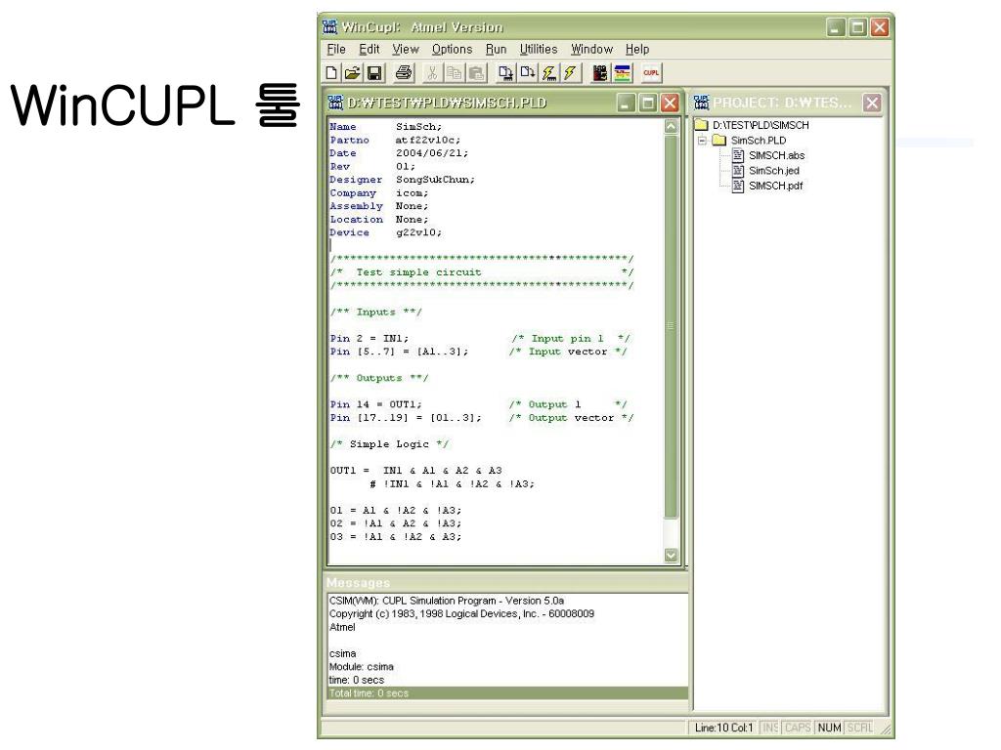This screenshot has width=1001, height=750.
Task: Open the Help menu
Action: 637,49
